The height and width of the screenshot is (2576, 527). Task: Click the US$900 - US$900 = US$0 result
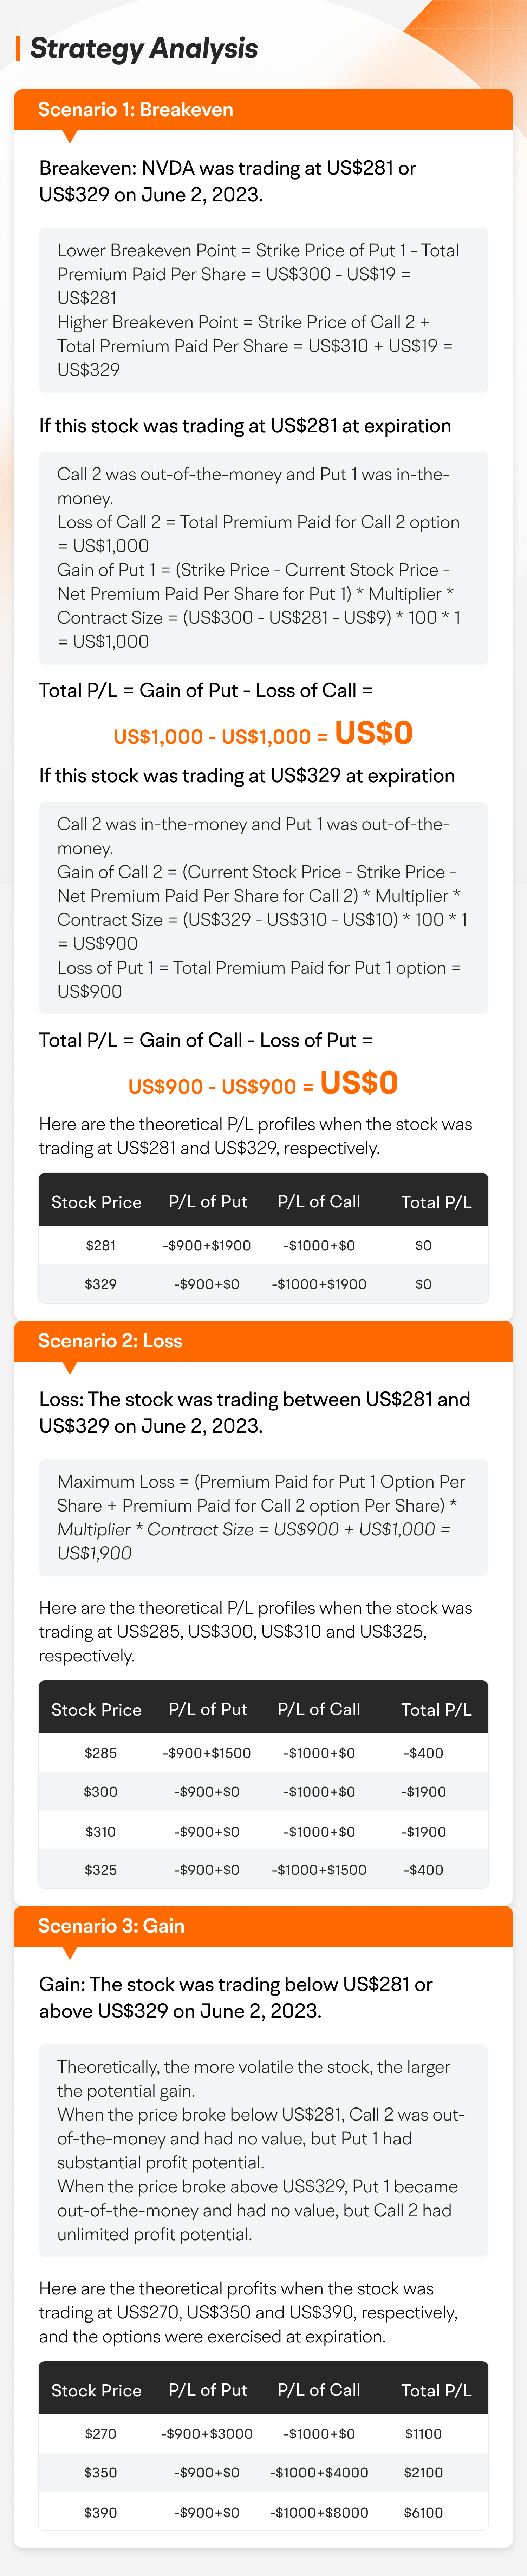(263, 1084)
